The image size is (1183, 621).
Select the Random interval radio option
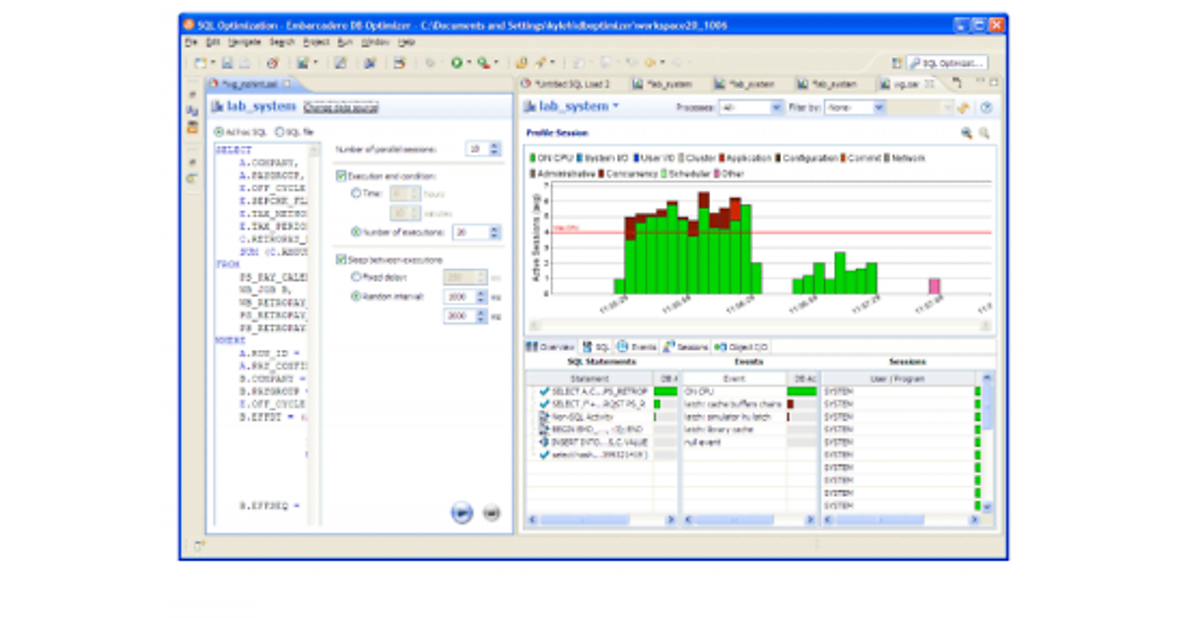point(356,296)
